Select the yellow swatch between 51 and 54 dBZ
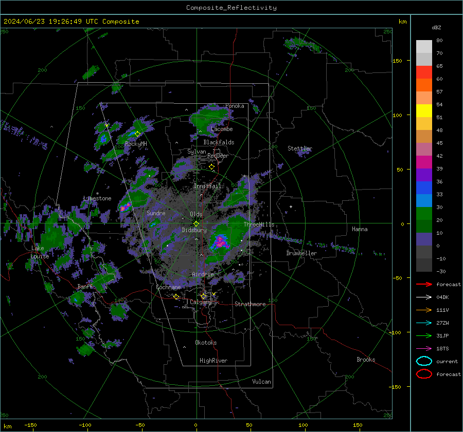The image size is (463, 432). click(x=424, y=111)
